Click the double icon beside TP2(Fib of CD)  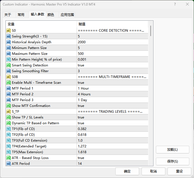(8, 135)
